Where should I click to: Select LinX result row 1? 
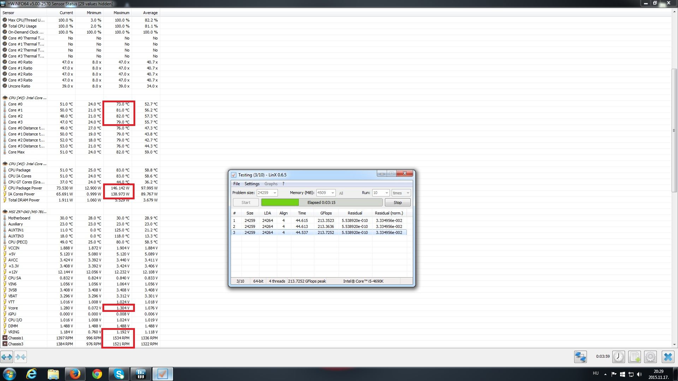(319, 220)
